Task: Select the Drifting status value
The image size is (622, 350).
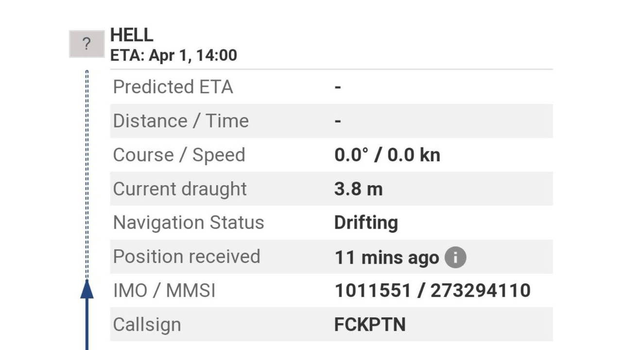Action: (x=366, y=223)
